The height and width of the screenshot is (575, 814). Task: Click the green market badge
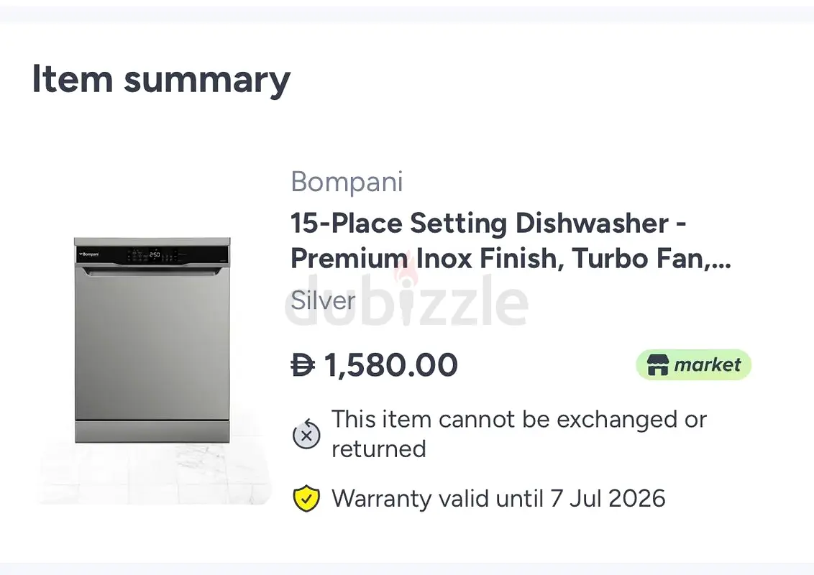click(x=694, y=365)
